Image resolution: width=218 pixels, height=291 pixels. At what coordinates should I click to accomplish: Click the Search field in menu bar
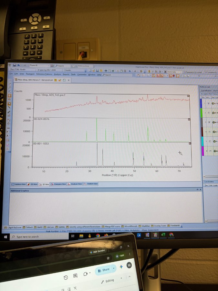(x=118, y=75)
